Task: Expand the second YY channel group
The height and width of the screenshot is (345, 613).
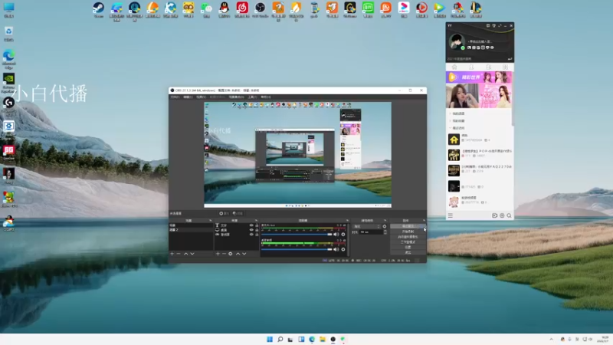Action: (450, 121)
